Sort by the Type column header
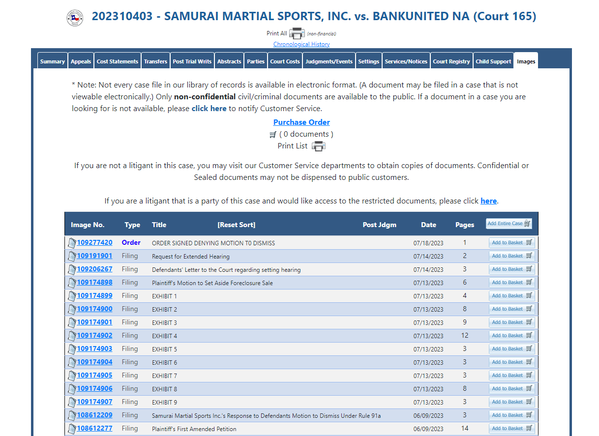This screenshot has height=436, width=599. click(132, 225)
